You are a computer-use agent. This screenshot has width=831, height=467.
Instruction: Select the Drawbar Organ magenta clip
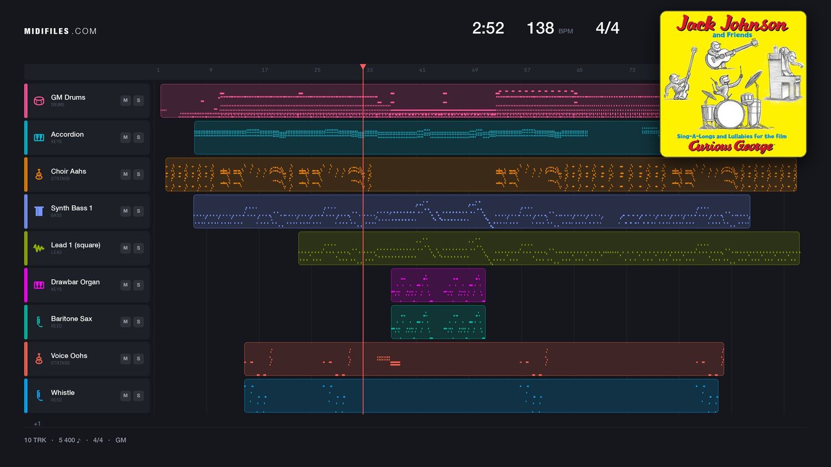click(x=438, y=285)
